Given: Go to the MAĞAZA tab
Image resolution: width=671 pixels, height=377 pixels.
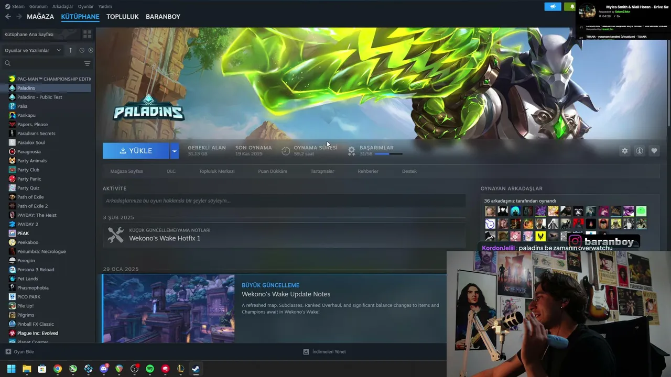Looking at the screenshot, I should point(40,17).
